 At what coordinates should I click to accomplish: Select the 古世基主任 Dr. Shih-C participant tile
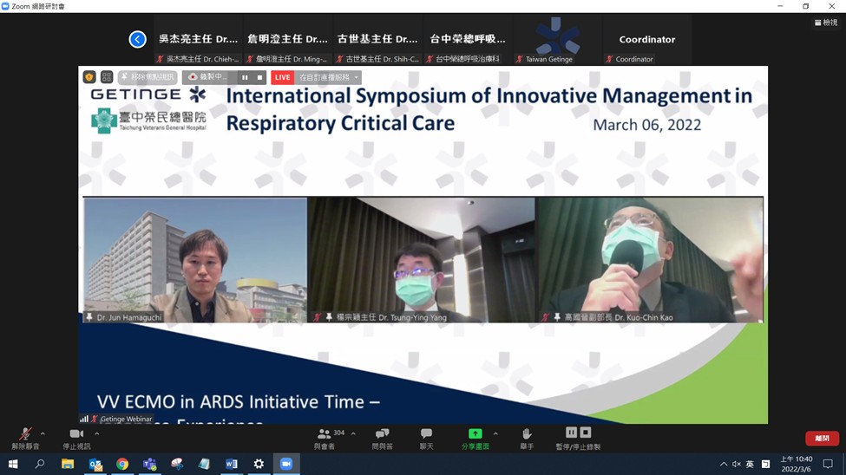377,39
